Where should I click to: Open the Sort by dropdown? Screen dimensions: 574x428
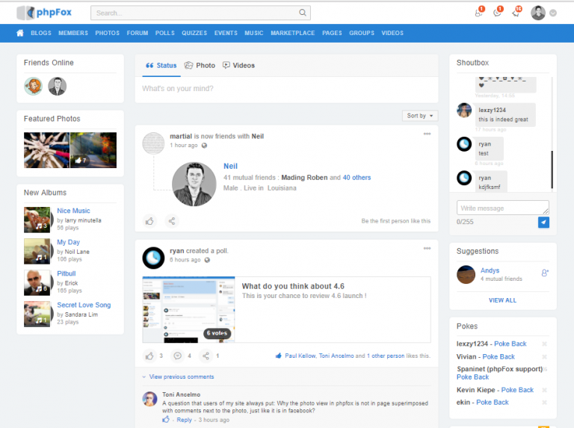click(x=419, y=116)
